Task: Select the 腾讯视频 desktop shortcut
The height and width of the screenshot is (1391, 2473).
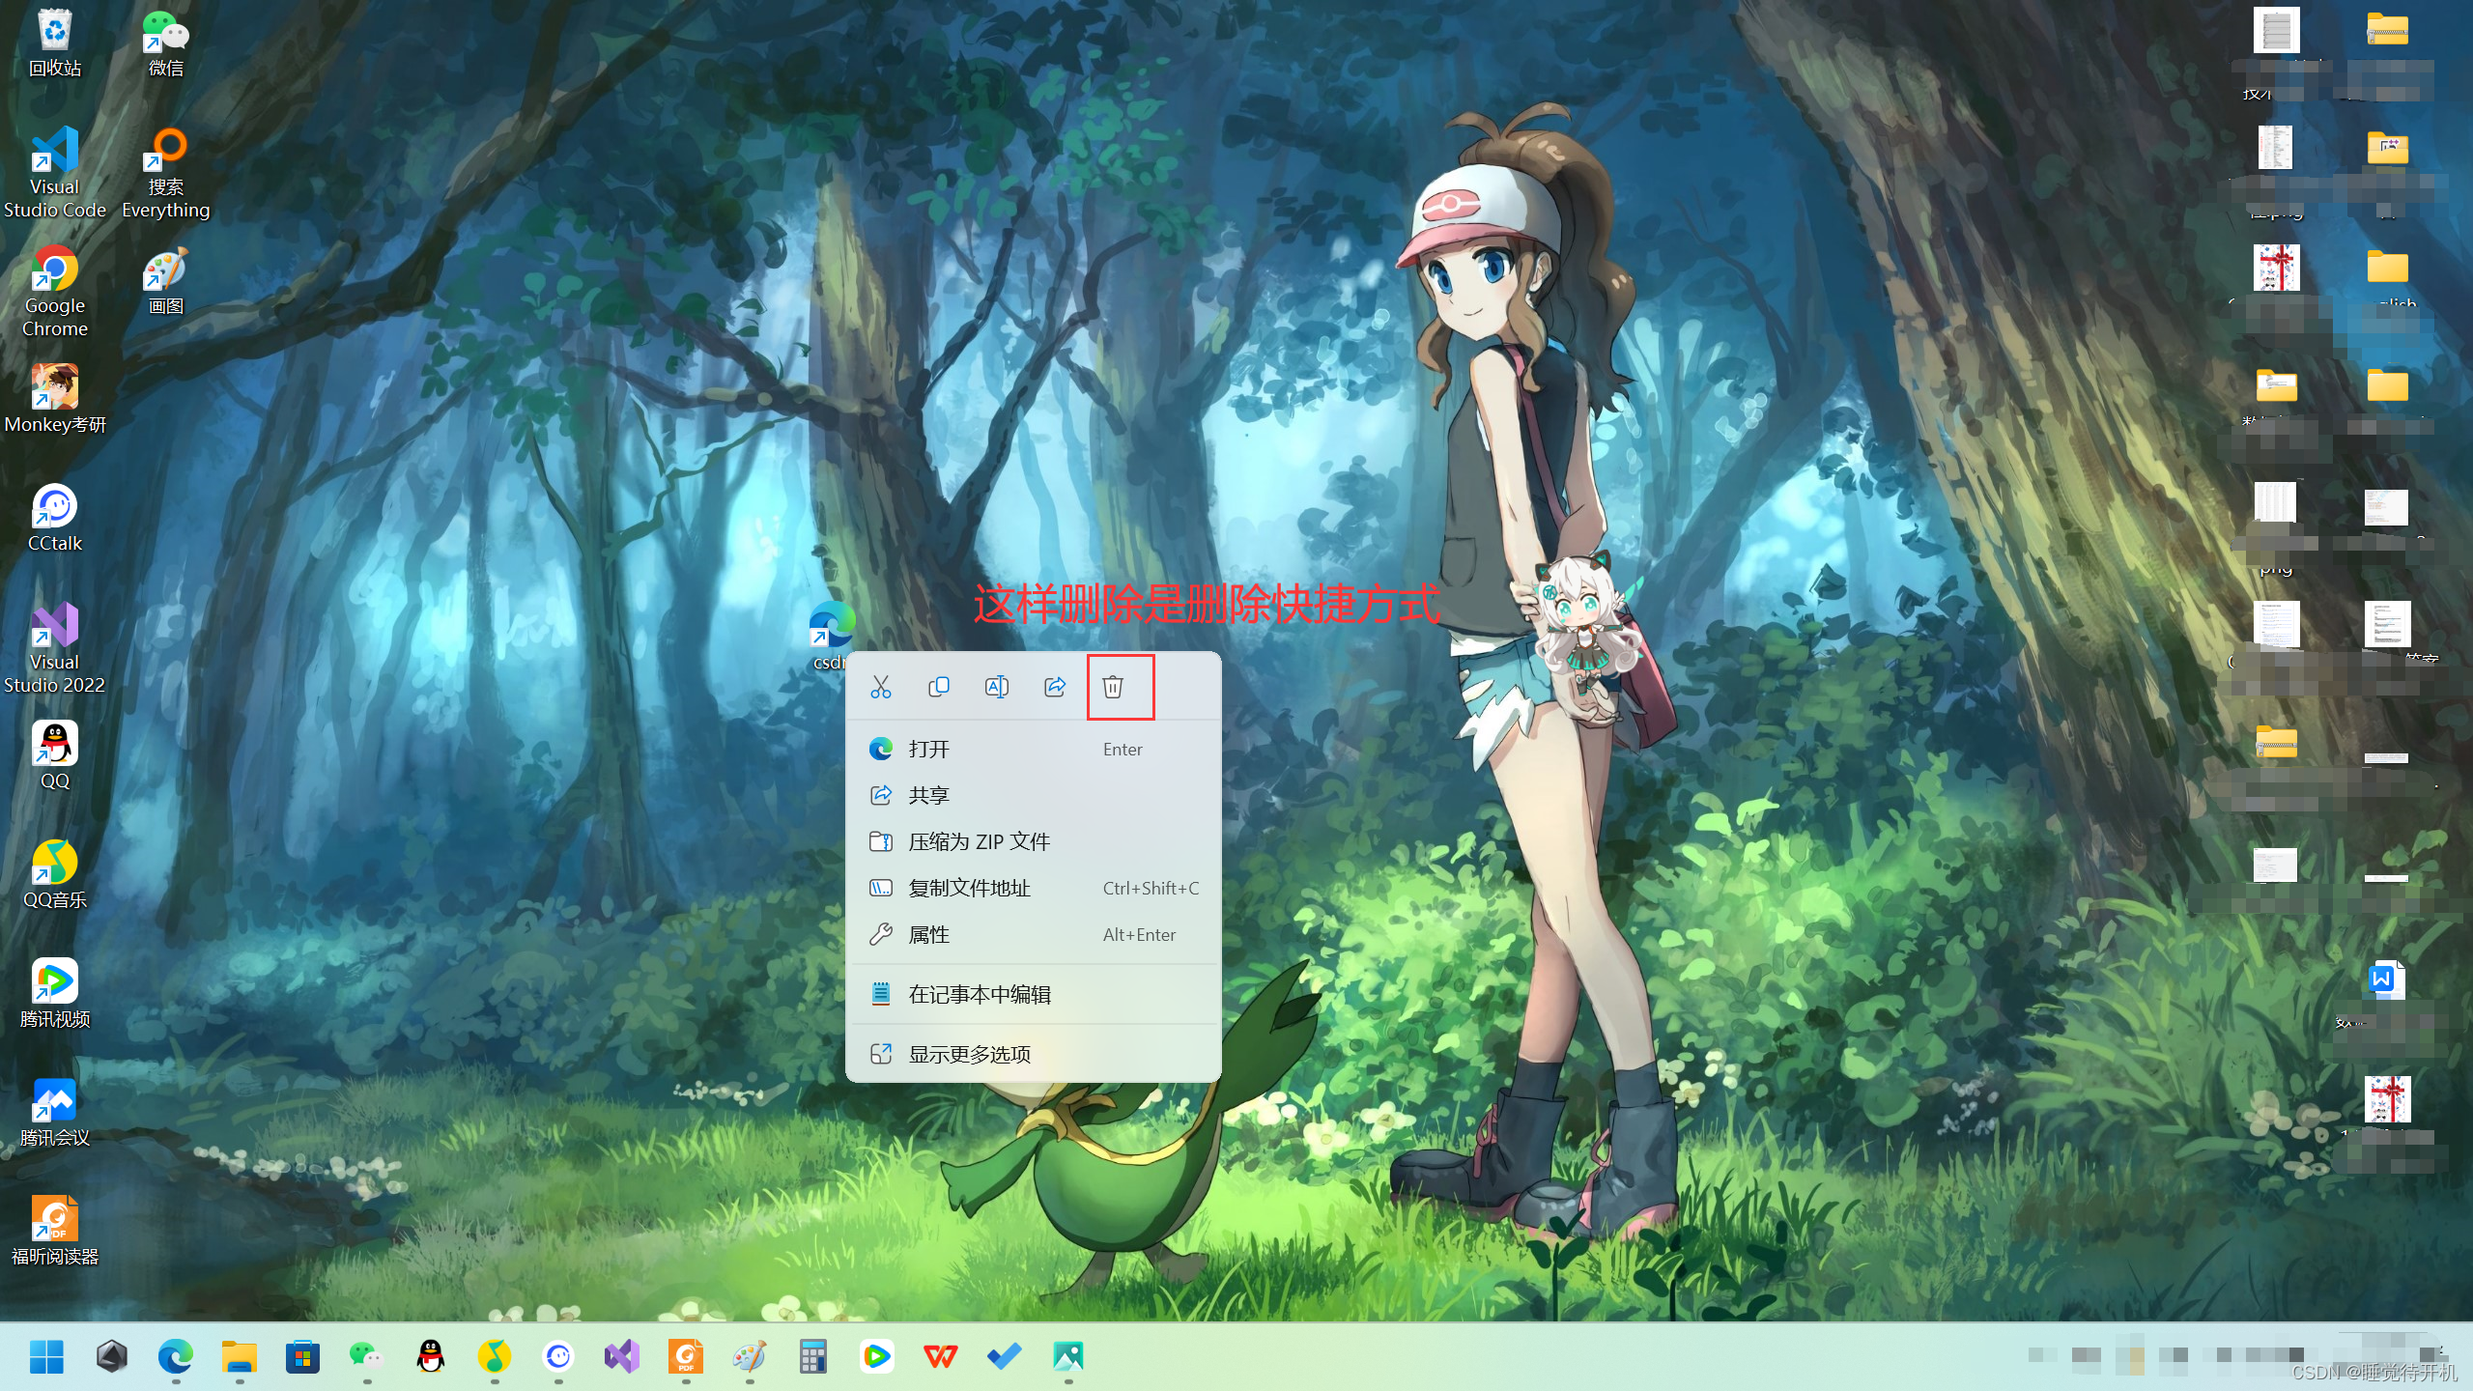Action: coord(55,993)
